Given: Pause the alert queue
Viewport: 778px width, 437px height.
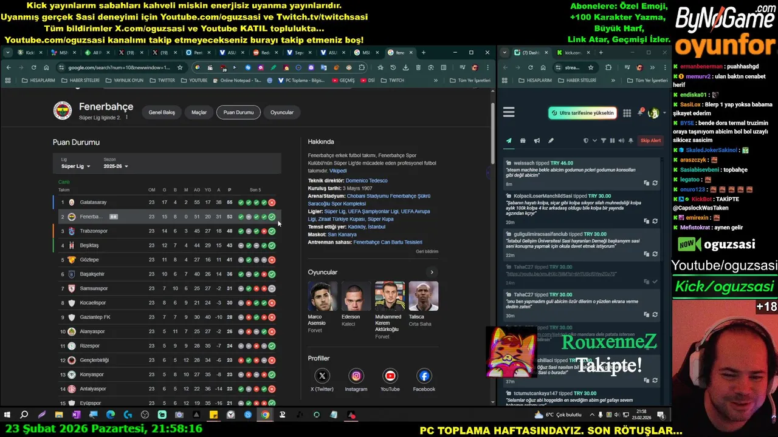Looking at the screenshot, I should point(612,141).
